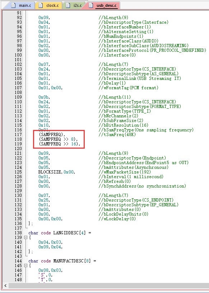Click 0x09,0x04 on line 141
Viewport: 209px width, 293px height.
point(50,247)
